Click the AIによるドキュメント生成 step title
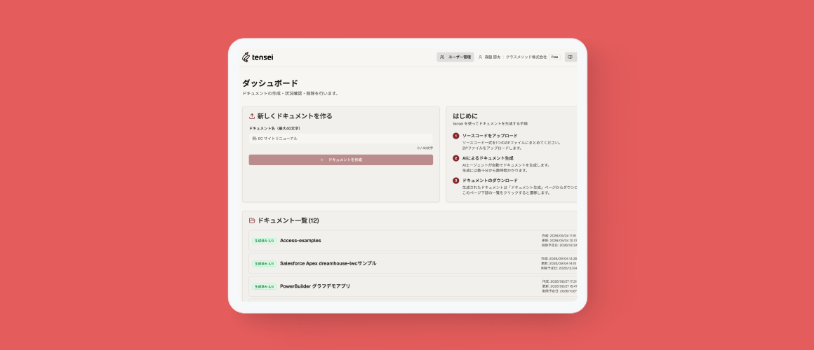The height and width of the screenshot is (350, 814). [488, 158]
